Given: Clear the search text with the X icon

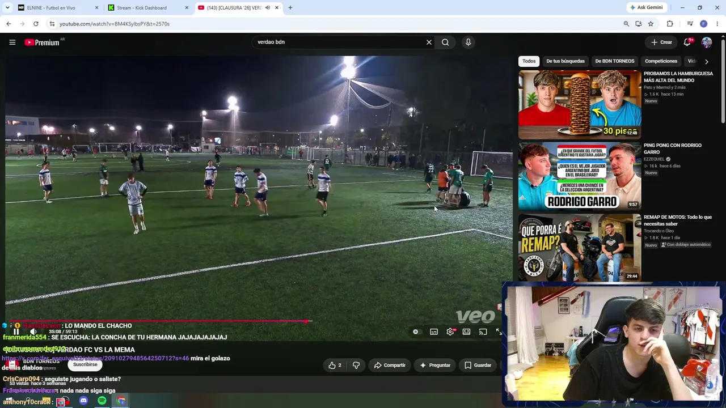Looking at the screenshot, I should click(429, 42).
